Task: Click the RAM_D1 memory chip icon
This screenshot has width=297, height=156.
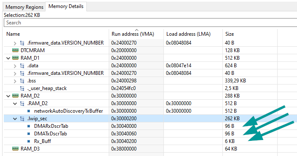Action: tap(15, 58)
